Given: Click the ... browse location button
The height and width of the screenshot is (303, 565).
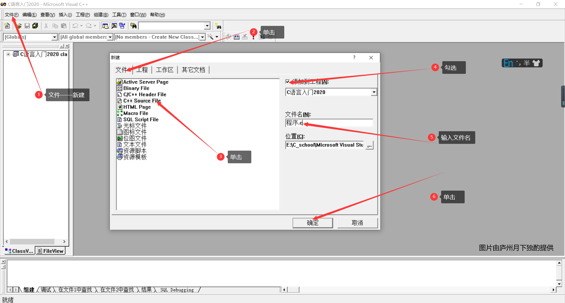Looking at the screenshot, I should (x=369, y=145).
